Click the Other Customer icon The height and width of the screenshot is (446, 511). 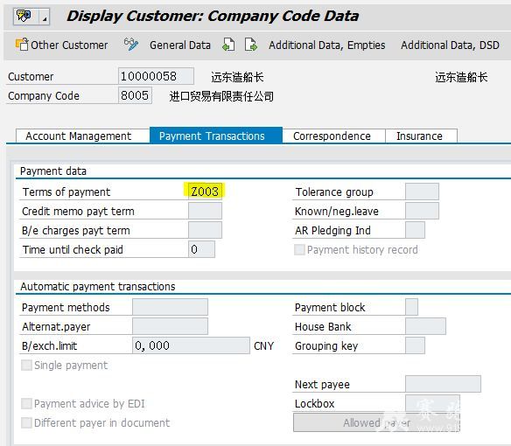[x=22, y=45]
